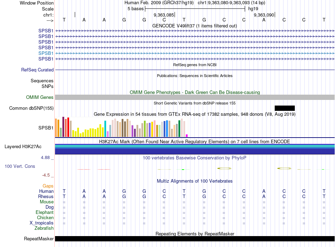
Task: Click the Layered H3K27Ac label
Action: (23, 147)
